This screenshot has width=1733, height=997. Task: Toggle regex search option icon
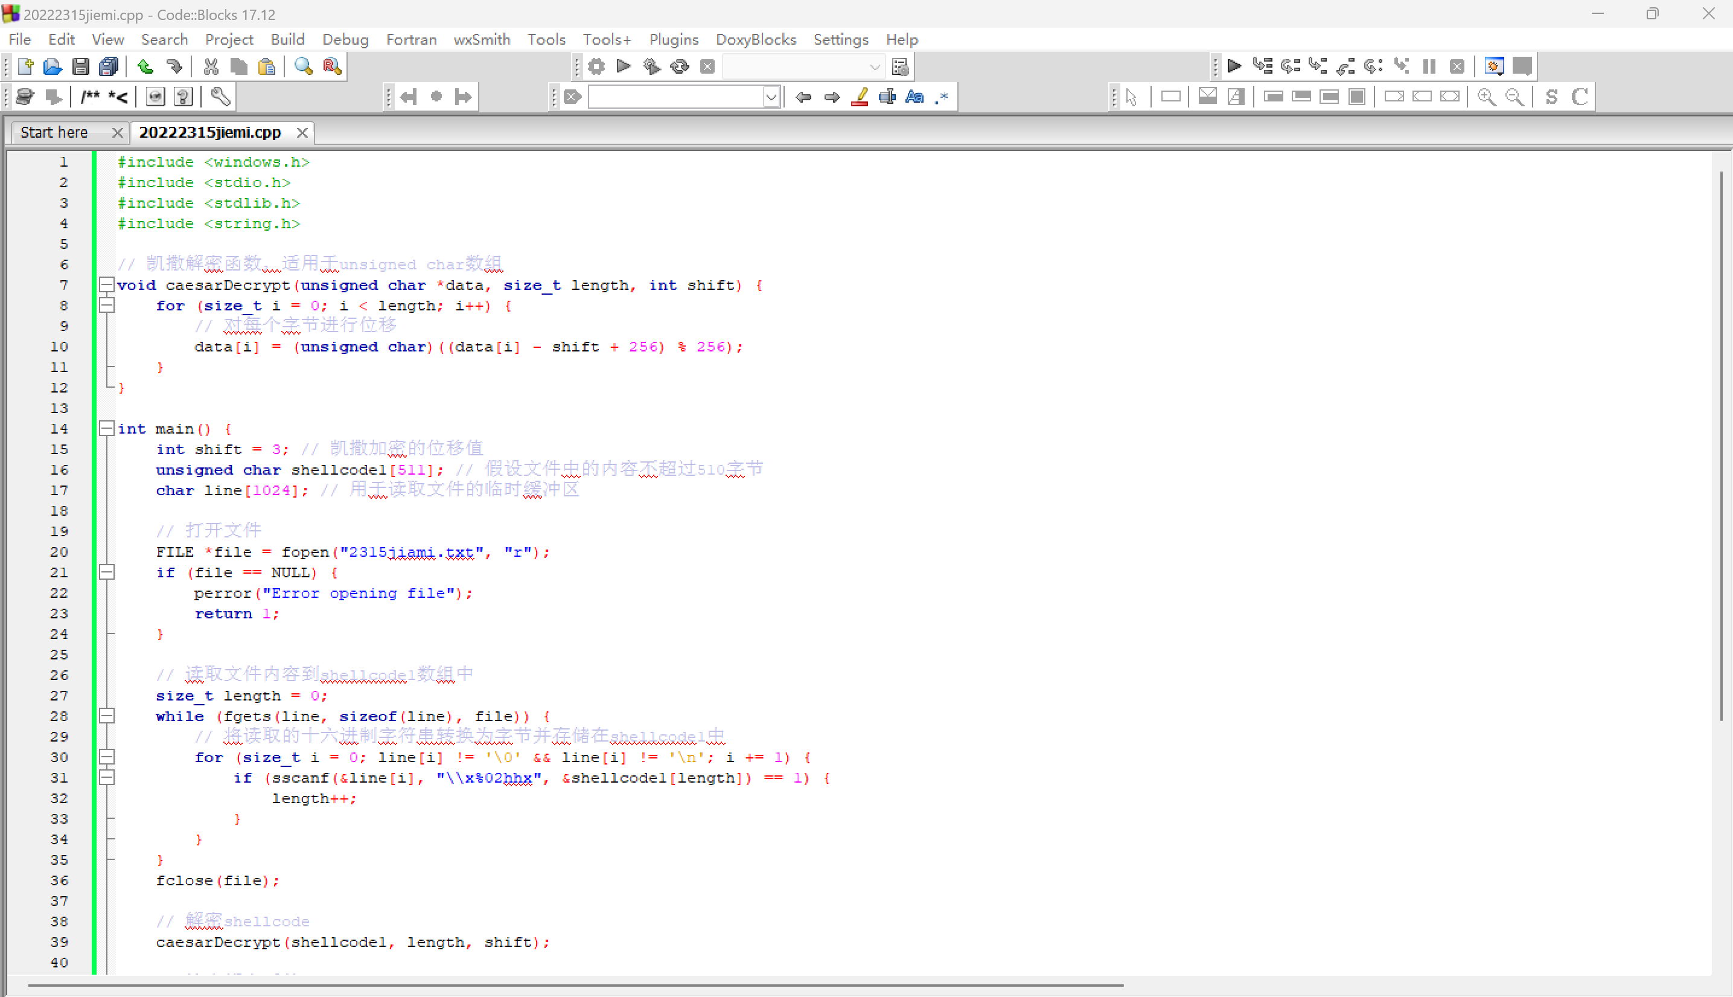coord(942,97)
